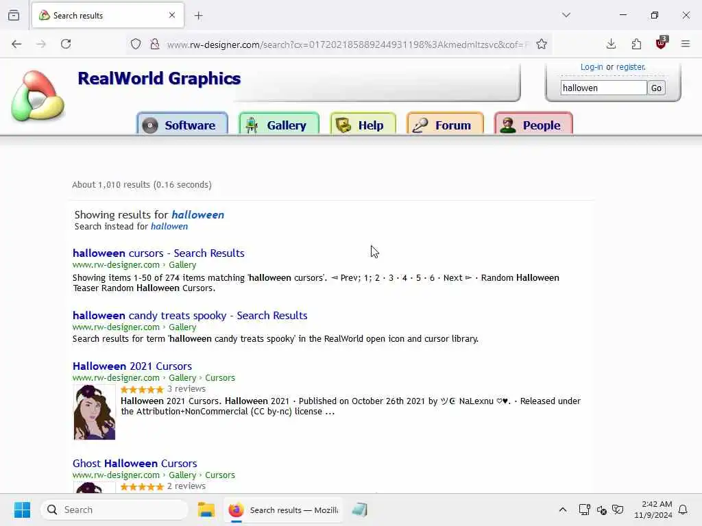Click the suggested 'halloween' spelling link
Image resolution: width=702 pixels, height=526 pixels.
(198, 214)
